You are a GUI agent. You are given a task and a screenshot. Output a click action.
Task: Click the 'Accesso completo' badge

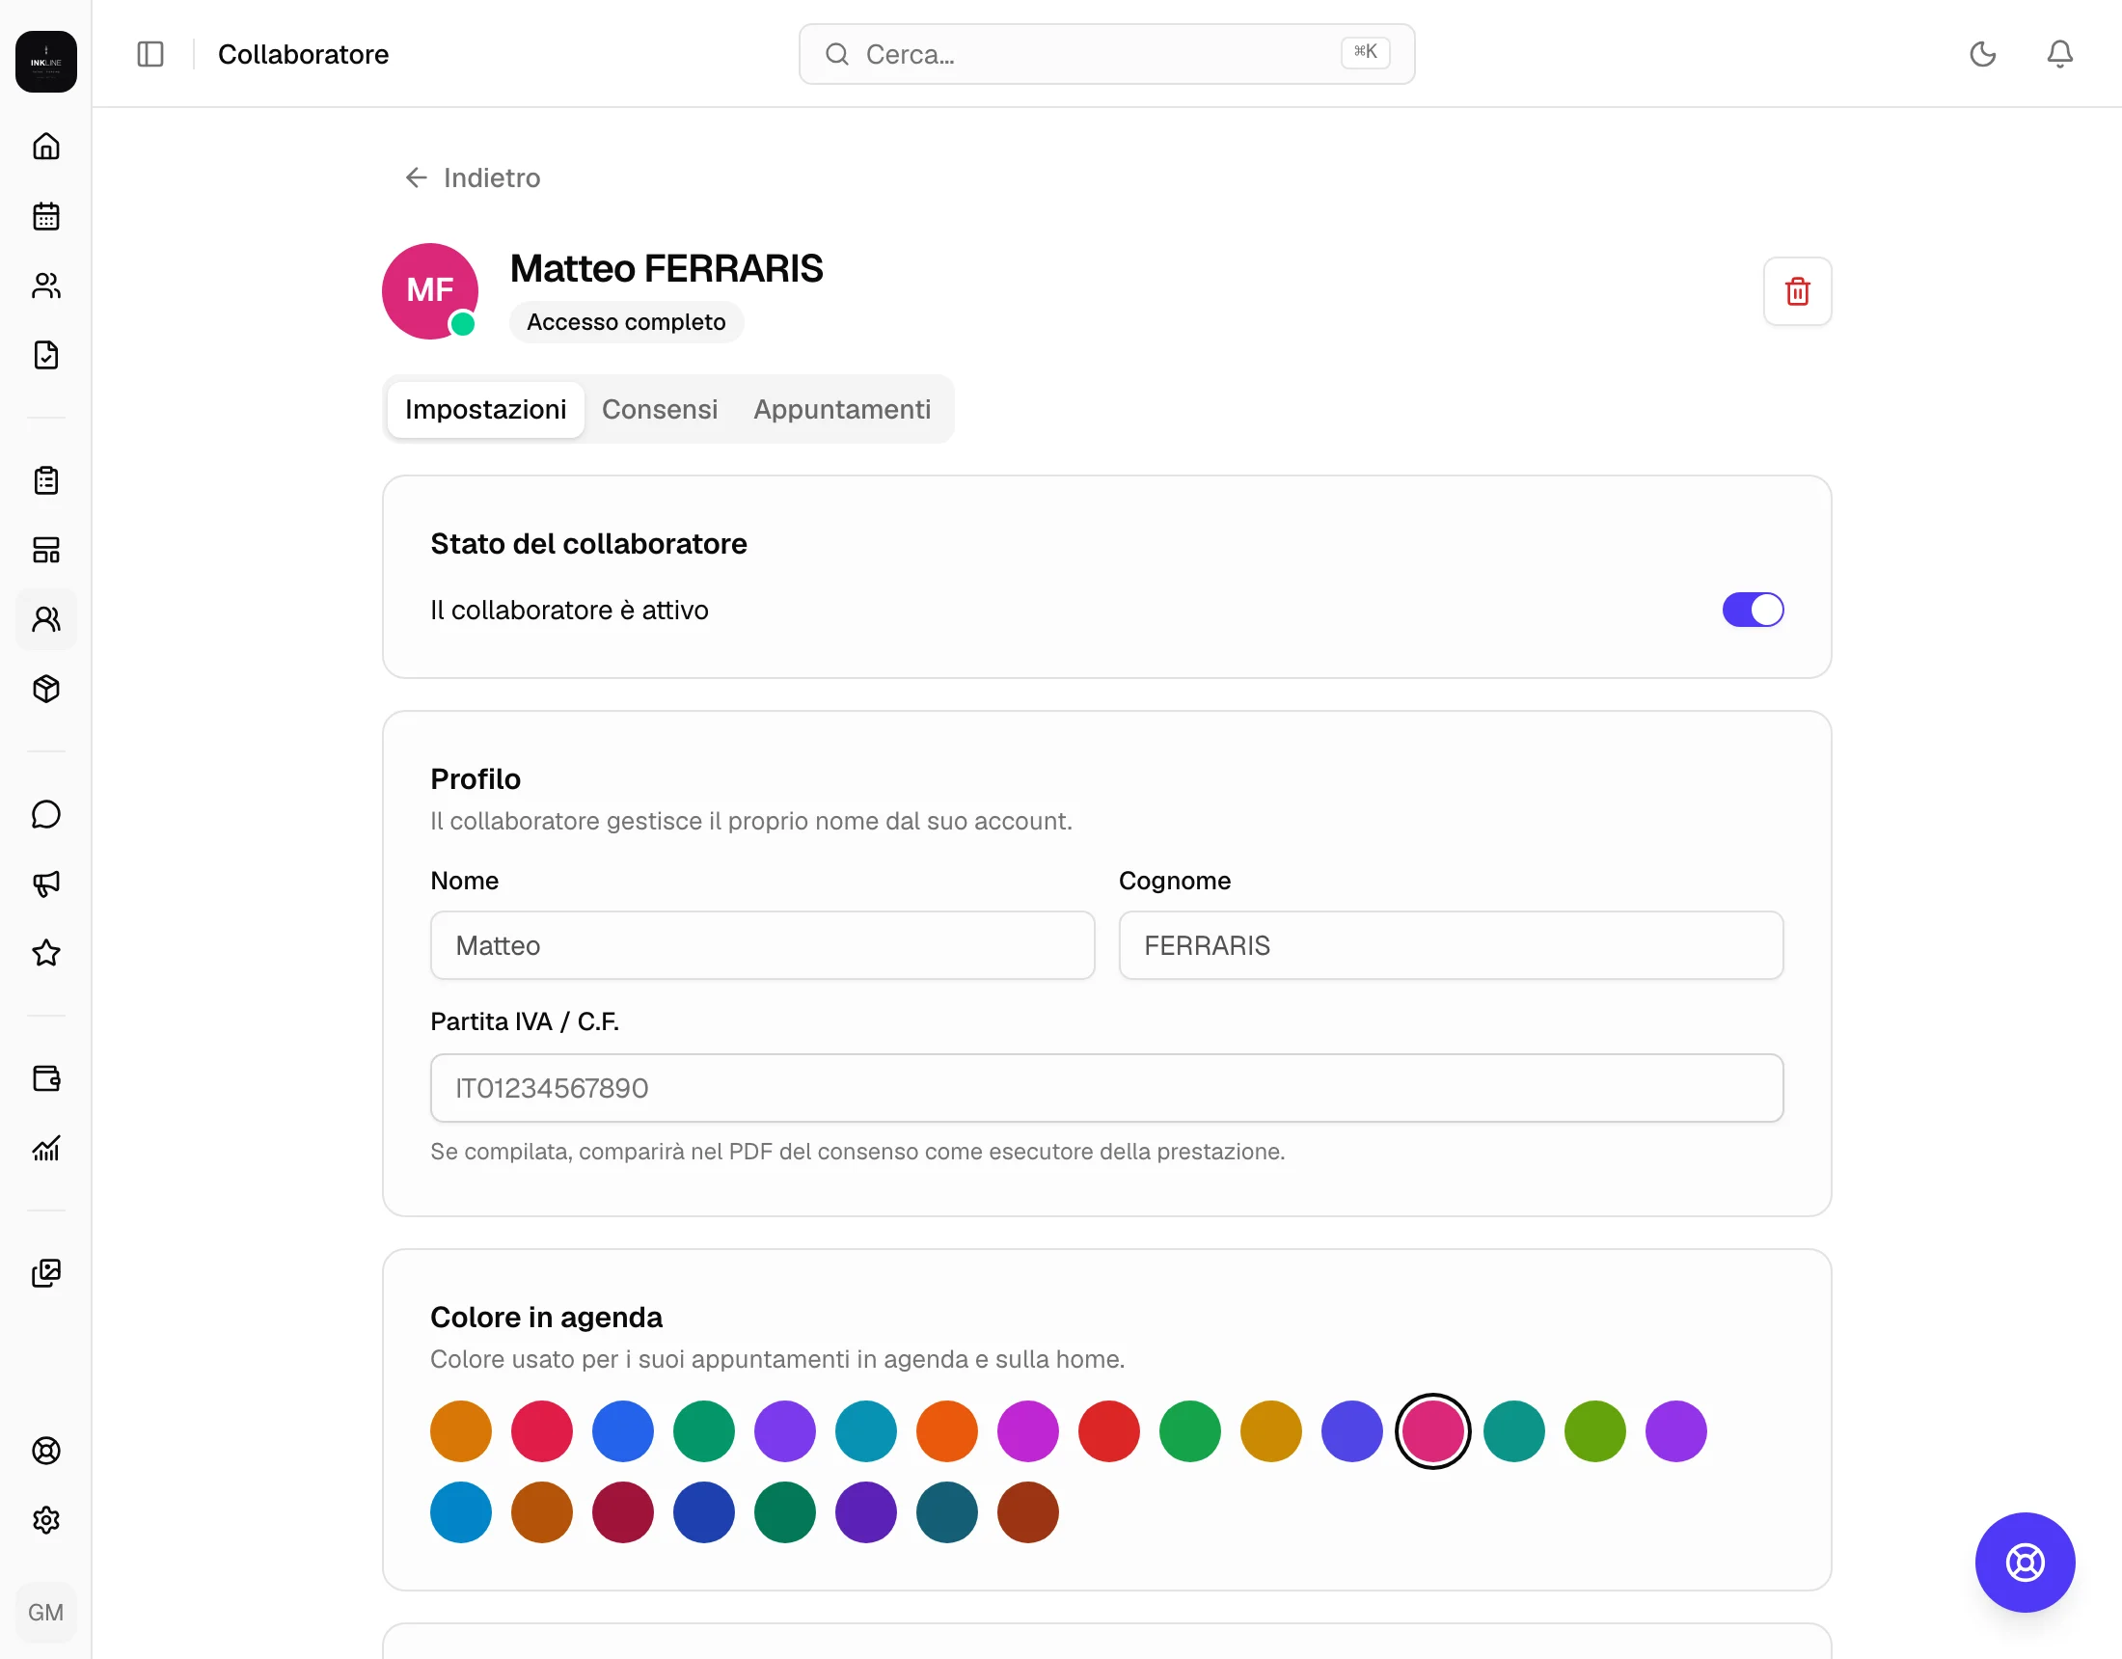click(627, 323)
